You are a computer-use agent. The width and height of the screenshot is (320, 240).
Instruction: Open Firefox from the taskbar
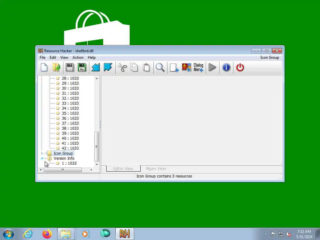(x=47, y=234)
